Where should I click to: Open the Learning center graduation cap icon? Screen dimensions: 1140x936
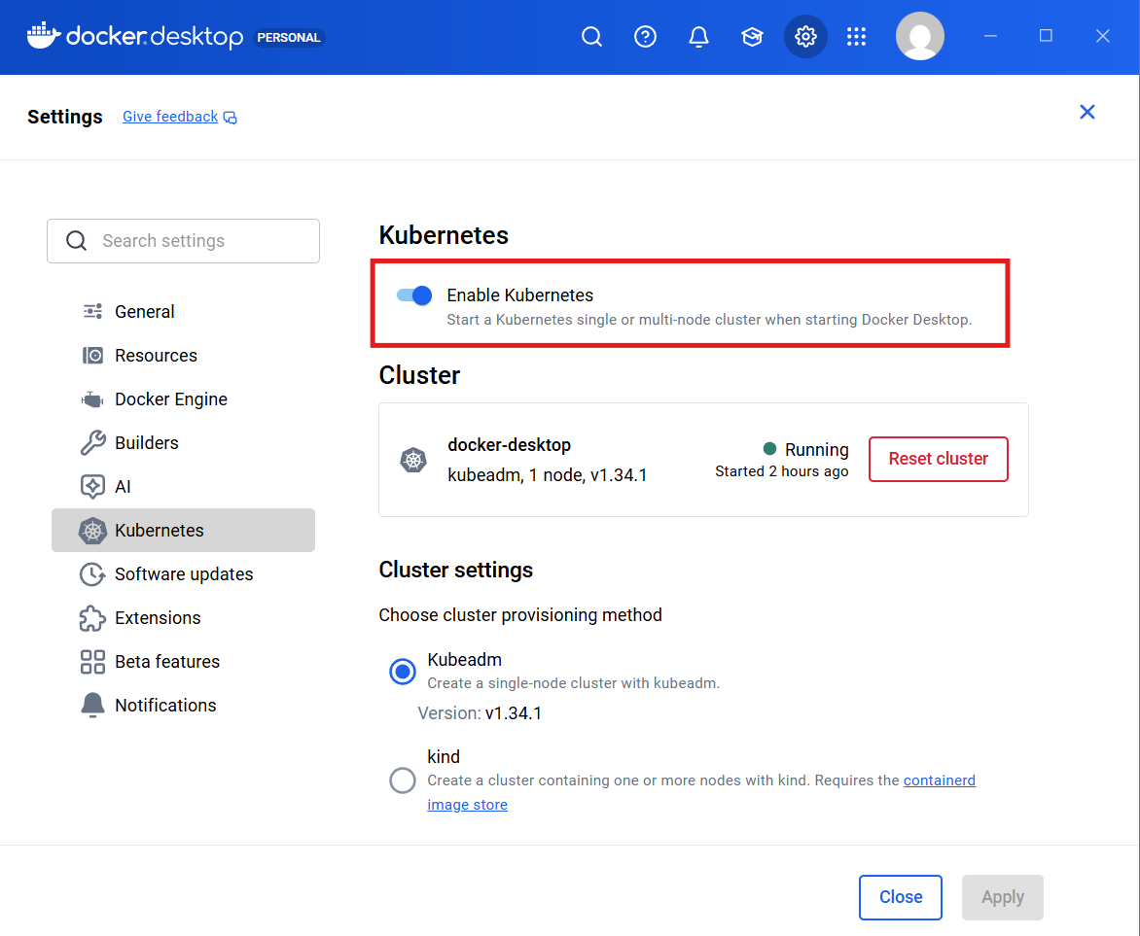tap(752, 36)
